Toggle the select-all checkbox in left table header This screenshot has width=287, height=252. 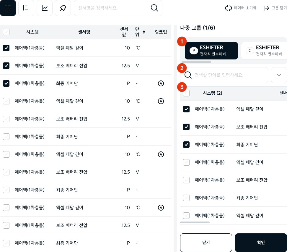tap(6, 32)
